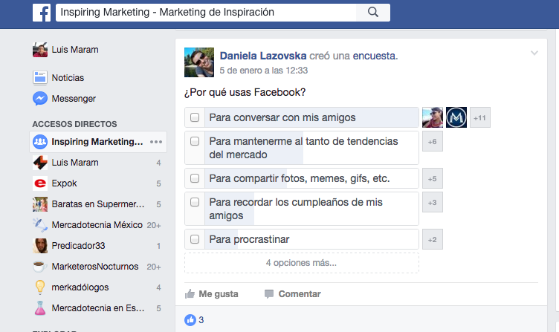Show +3 voters for cumpleaños option

click(x=433, y=202)
